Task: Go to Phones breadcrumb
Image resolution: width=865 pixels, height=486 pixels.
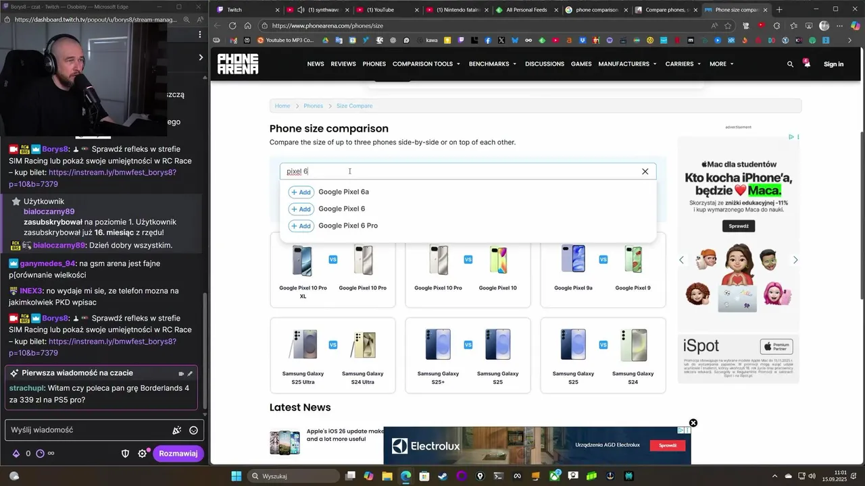Action: coord(313,106)
